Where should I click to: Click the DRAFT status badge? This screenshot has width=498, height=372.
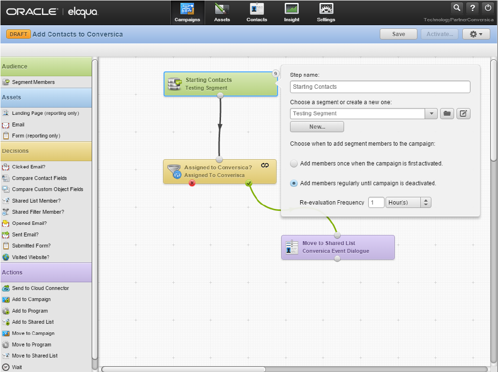pyautogui.click(x=18, y=34)
